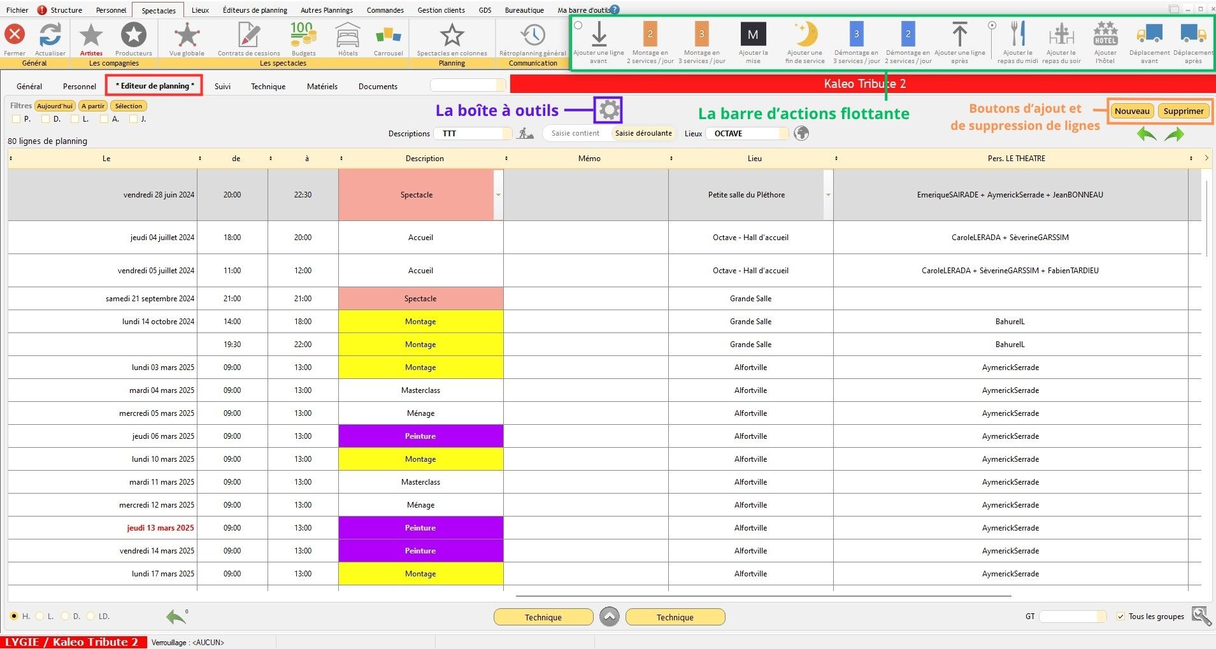Viewport: 1216px width, 649px height.
Task: Click the purple Peinture cell for jeudi 06 mars
Action: click(x=420, y=436)
